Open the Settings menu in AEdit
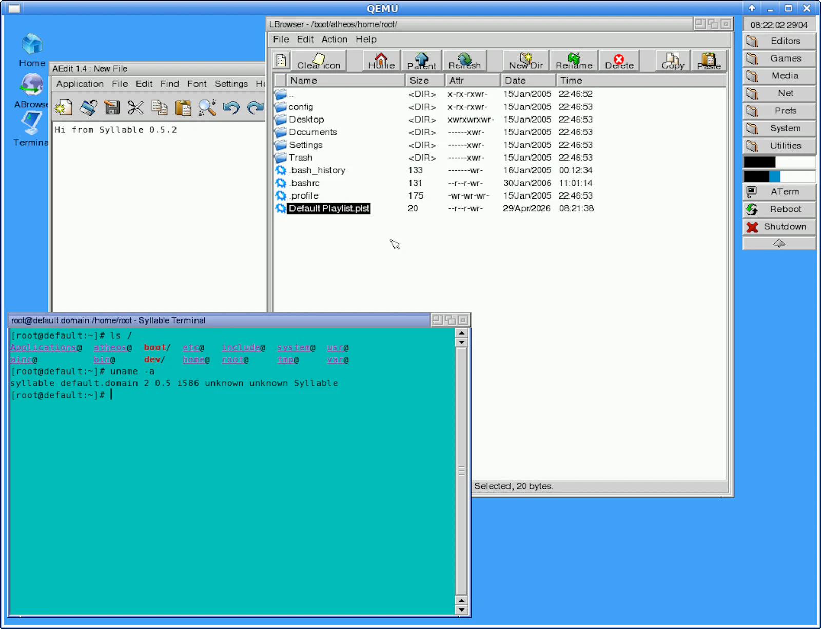The width and height of the screenshot is (821, 629). [x=231, y=84]
